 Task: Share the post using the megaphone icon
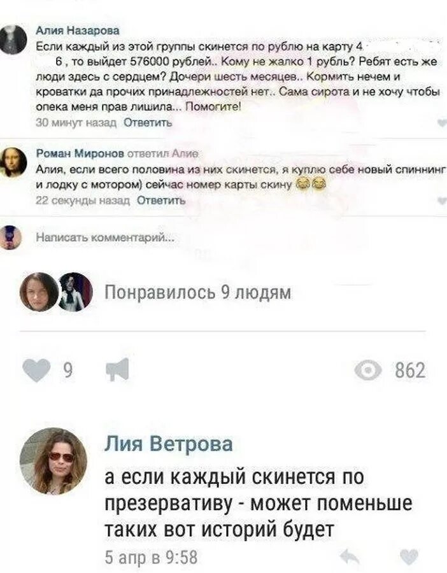pos(117,369)
